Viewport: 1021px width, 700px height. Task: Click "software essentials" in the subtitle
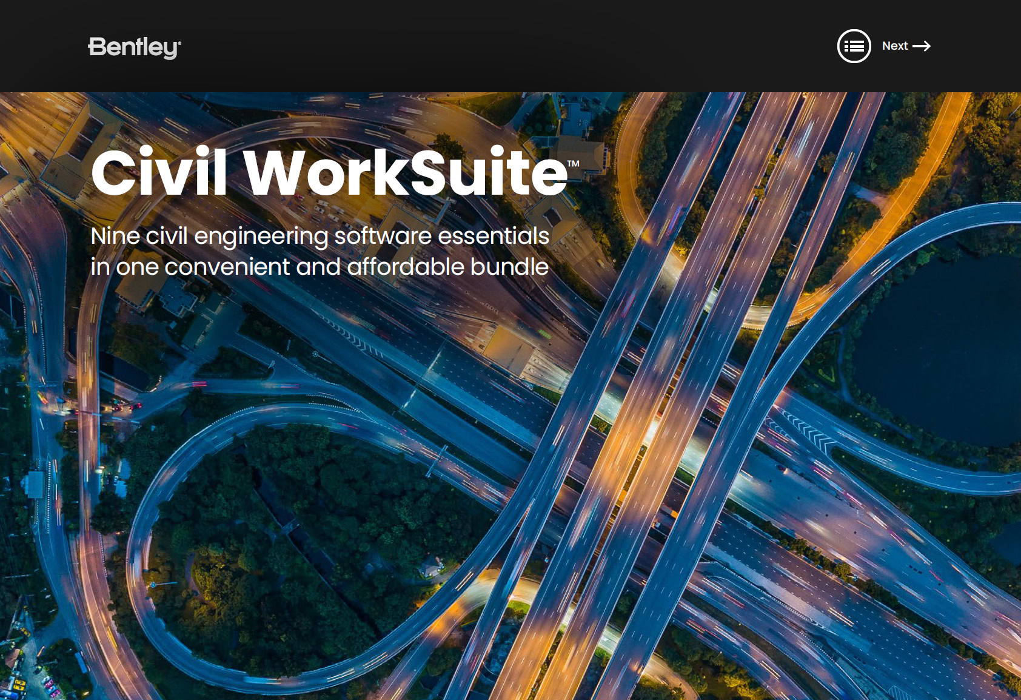pos(441,236)
